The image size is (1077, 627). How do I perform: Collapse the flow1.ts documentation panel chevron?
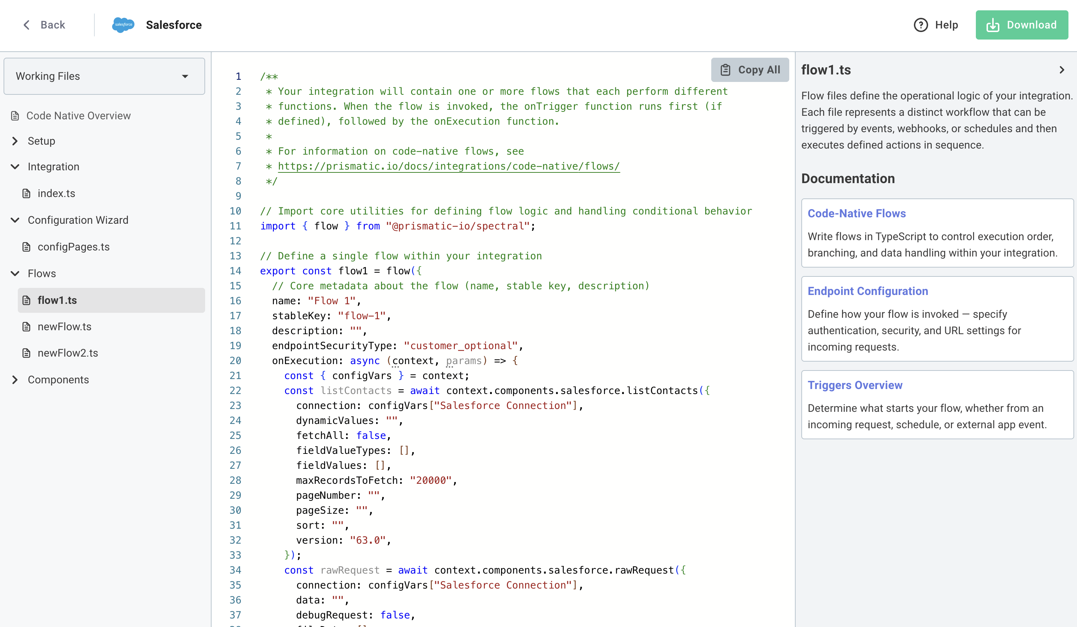click(1062, 70)
